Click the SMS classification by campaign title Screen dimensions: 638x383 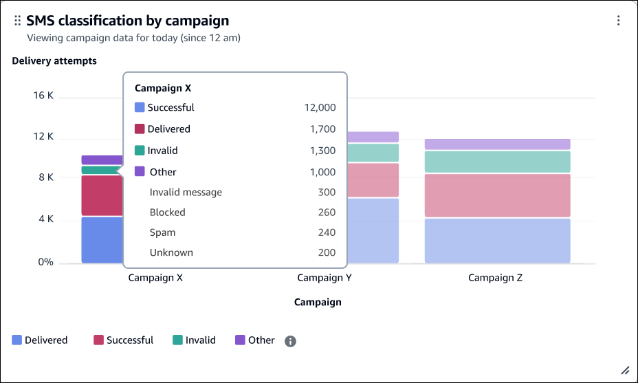coord(128,21)
